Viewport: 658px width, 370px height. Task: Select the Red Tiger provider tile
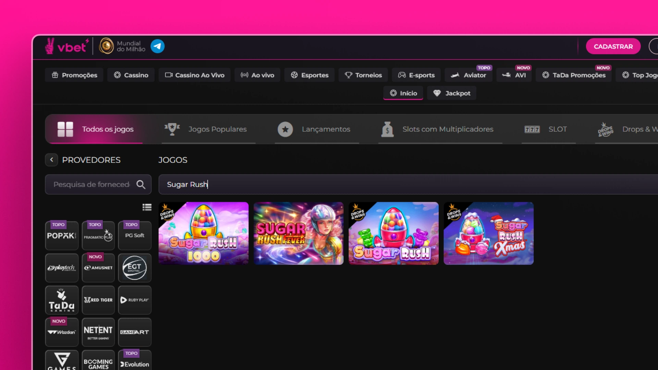tap(98, 300)
